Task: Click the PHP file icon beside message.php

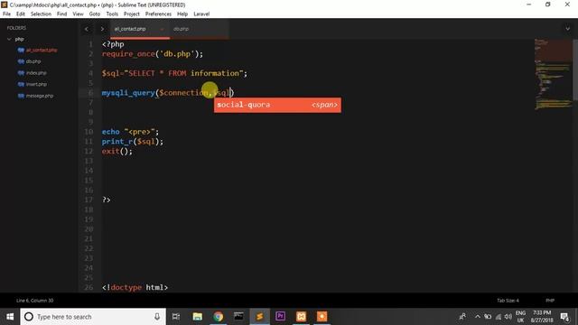Action: click(x=21, y=96)
